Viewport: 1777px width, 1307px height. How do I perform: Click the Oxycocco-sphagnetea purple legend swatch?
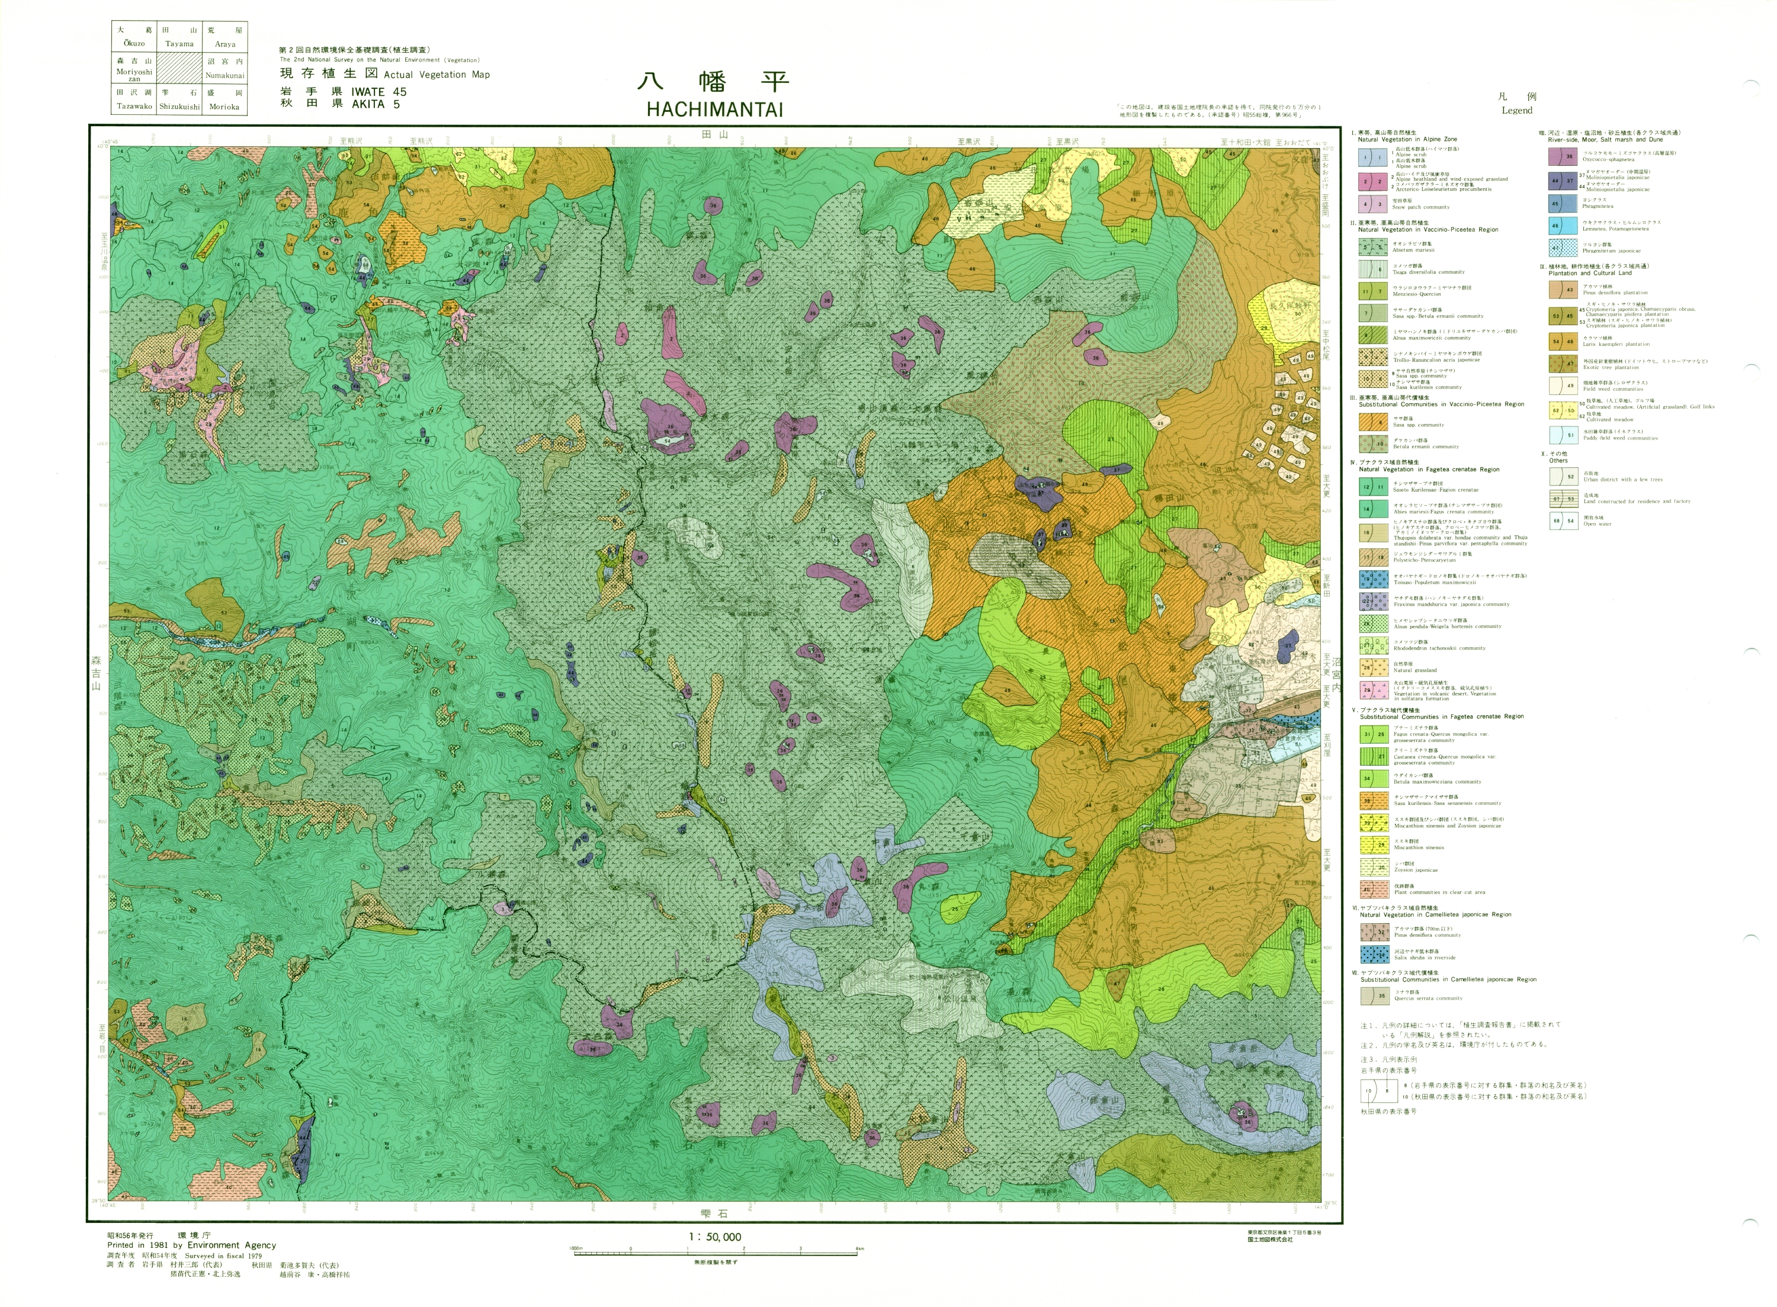coord(1562,157)
